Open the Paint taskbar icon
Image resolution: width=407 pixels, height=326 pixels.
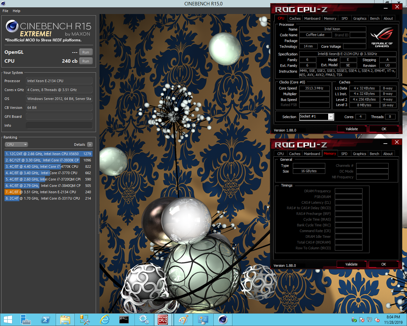[x=183, y=320]
